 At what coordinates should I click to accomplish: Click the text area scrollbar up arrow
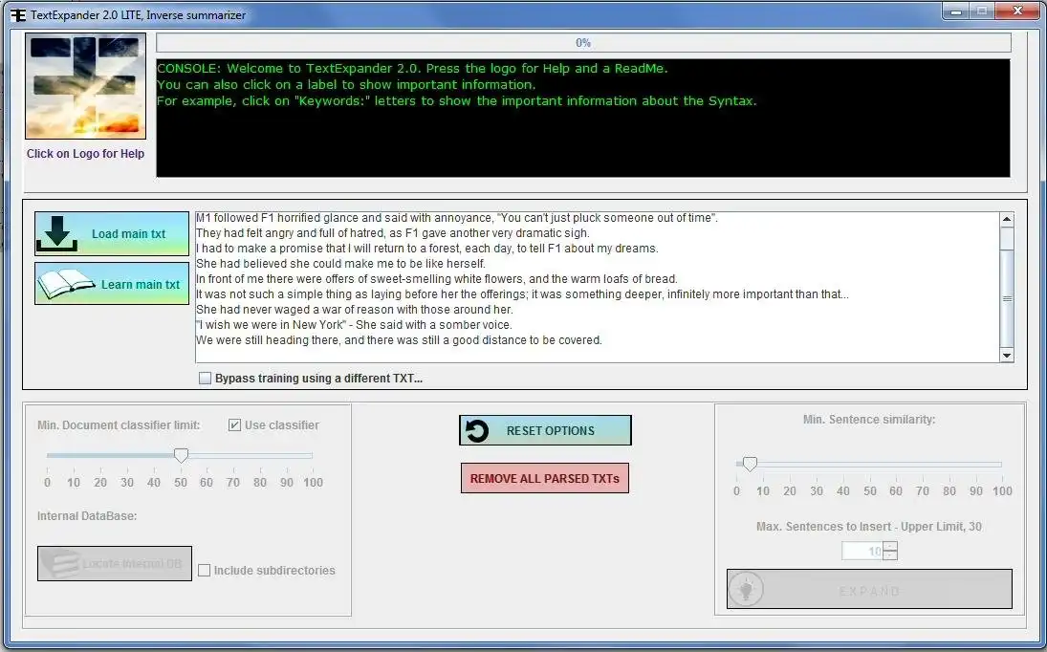[x=1007, y=220]
